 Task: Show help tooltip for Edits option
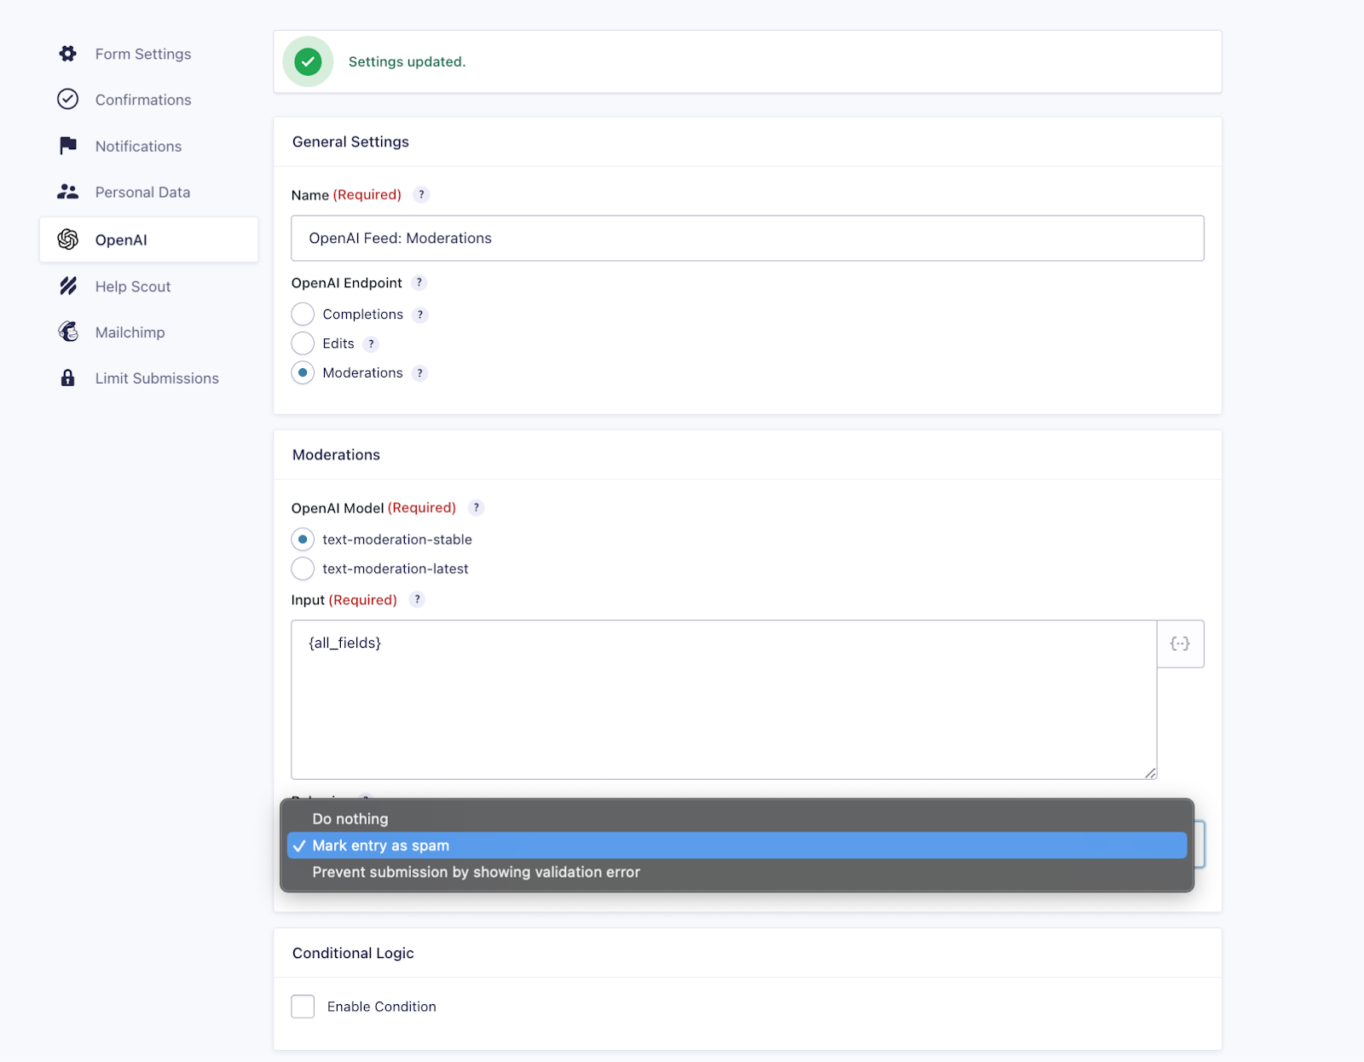tap(371, 344)
